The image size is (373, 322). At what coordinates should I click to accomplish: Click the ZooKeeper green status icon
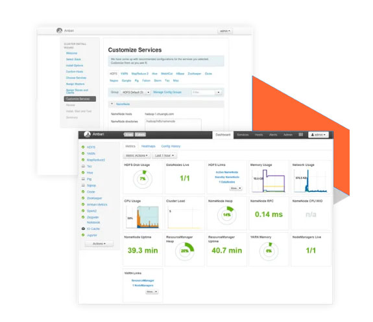click(x=83, y=198)
